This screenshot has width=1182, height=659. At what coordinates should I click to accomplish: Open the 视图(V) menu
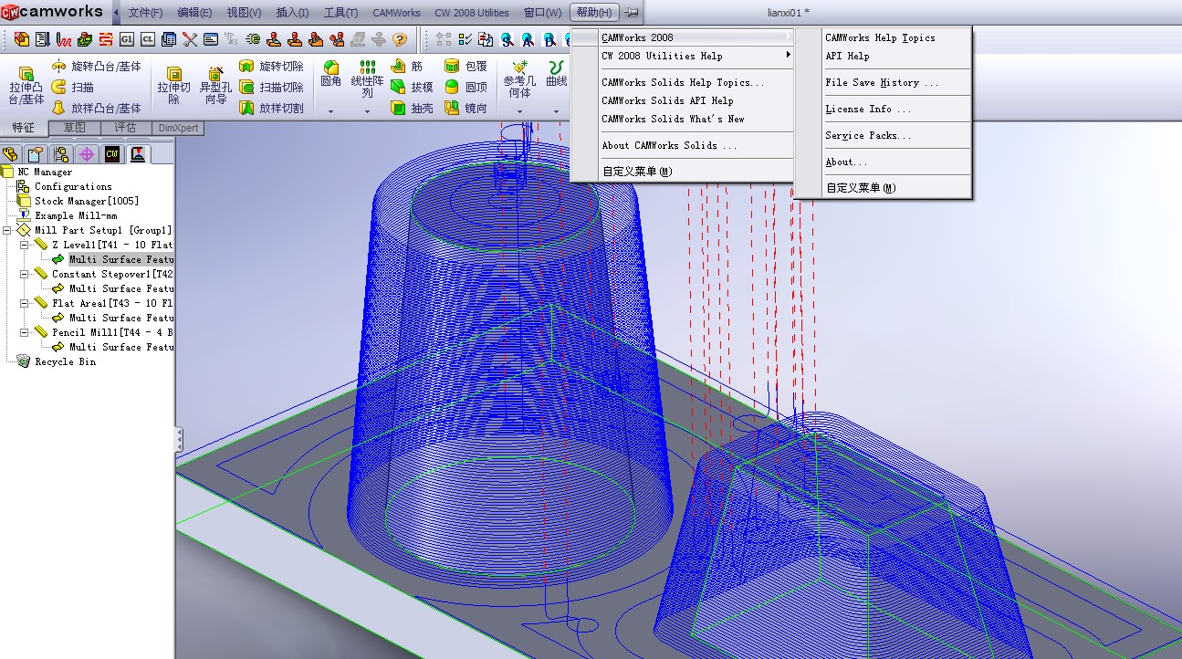244,13
